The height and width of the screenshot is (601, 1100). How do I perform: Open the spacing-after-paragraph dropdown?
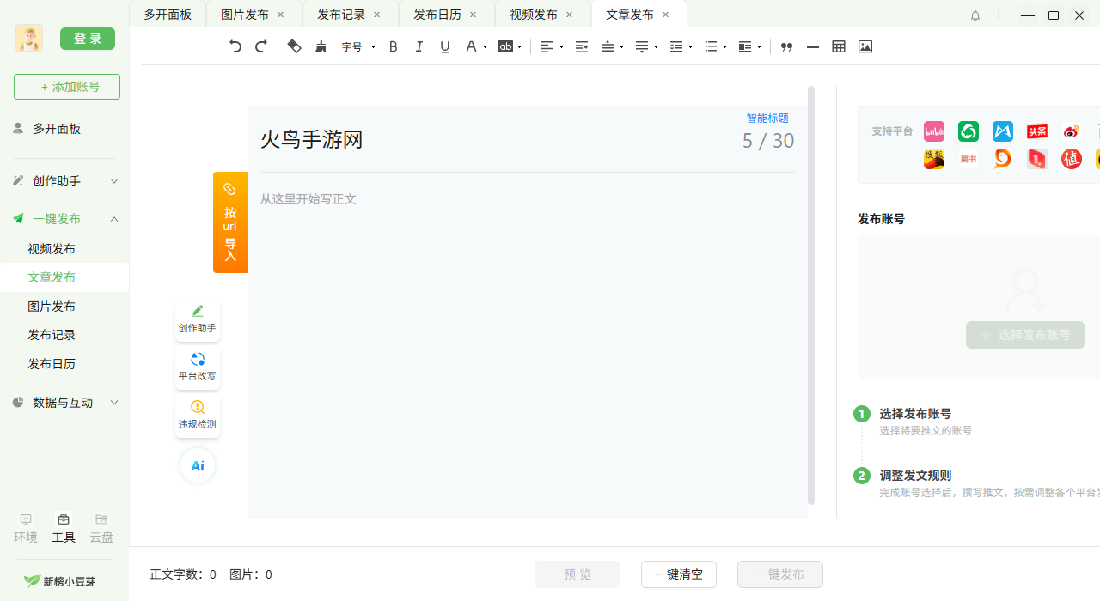[x=646, y=47]
